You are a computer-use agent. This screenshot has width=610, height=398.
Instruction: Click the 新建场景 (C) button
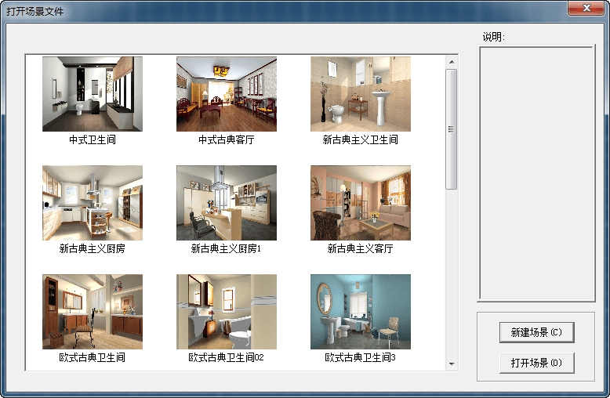coord(536,332)
